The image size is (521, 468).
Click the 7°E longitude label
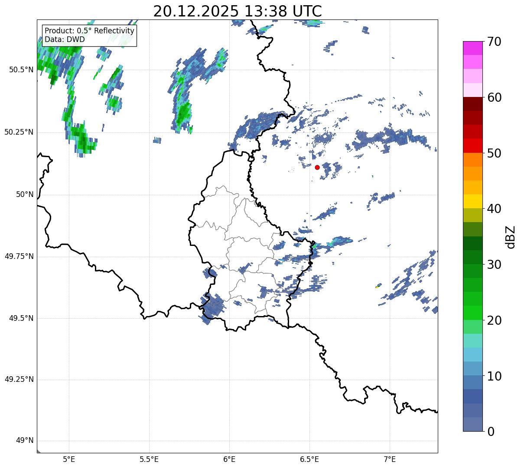(390, 459)
